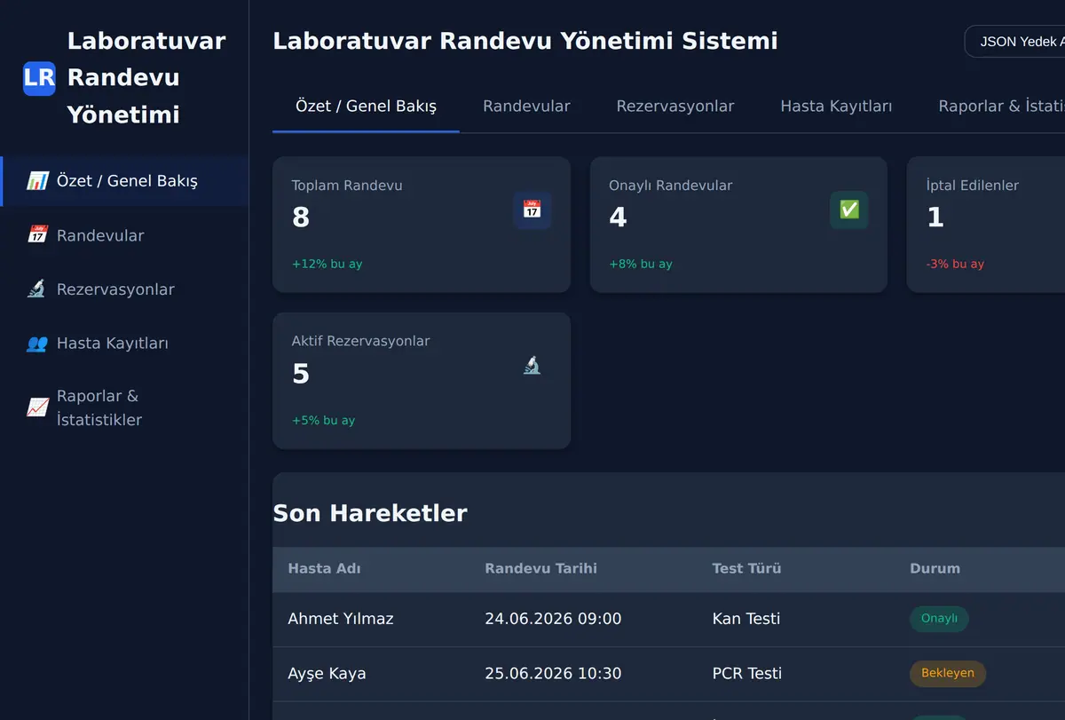The height and width of the screenshot is (720, 1065).
Task: Click the Toplam Randevu card label
Action: coord(347,186)
